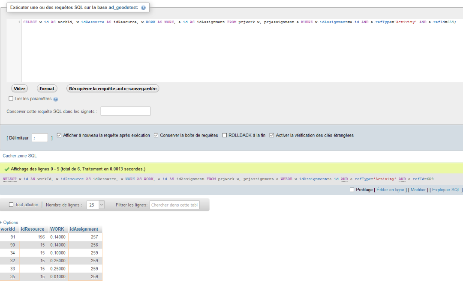The width and height of the screenshot is (463, 285).
Task: Enable the Profilage checkbox
Action: (x=352, y=190)
